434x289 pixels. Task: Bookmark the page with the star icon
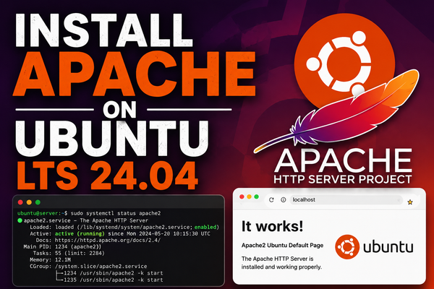point(410,202)
